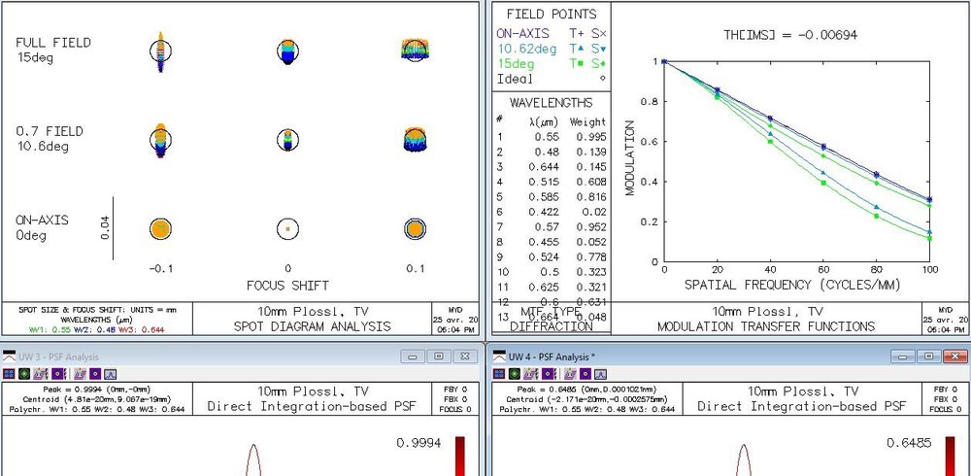Click the green '15deg' field point legend entry

(x=516, y=64)
